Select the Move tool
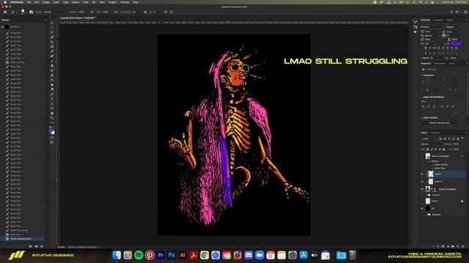This screenshot has width=469, height=263. point(52,23)
